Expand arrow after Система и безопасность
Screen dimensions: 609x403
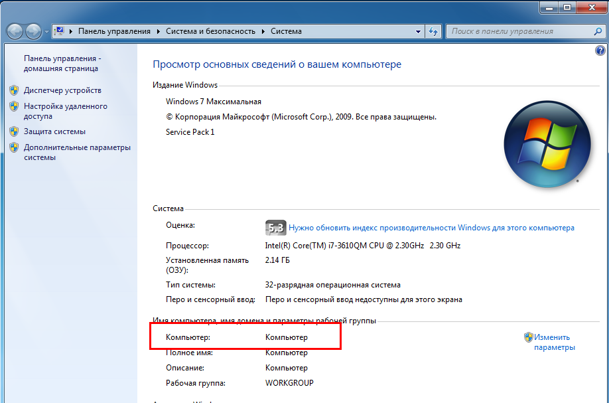263,31
